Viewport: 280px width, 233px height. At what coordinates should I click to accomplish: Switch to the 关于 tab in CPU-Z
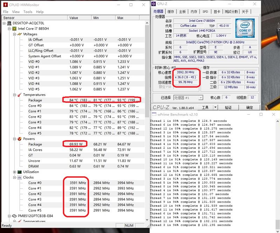[245, 12]
